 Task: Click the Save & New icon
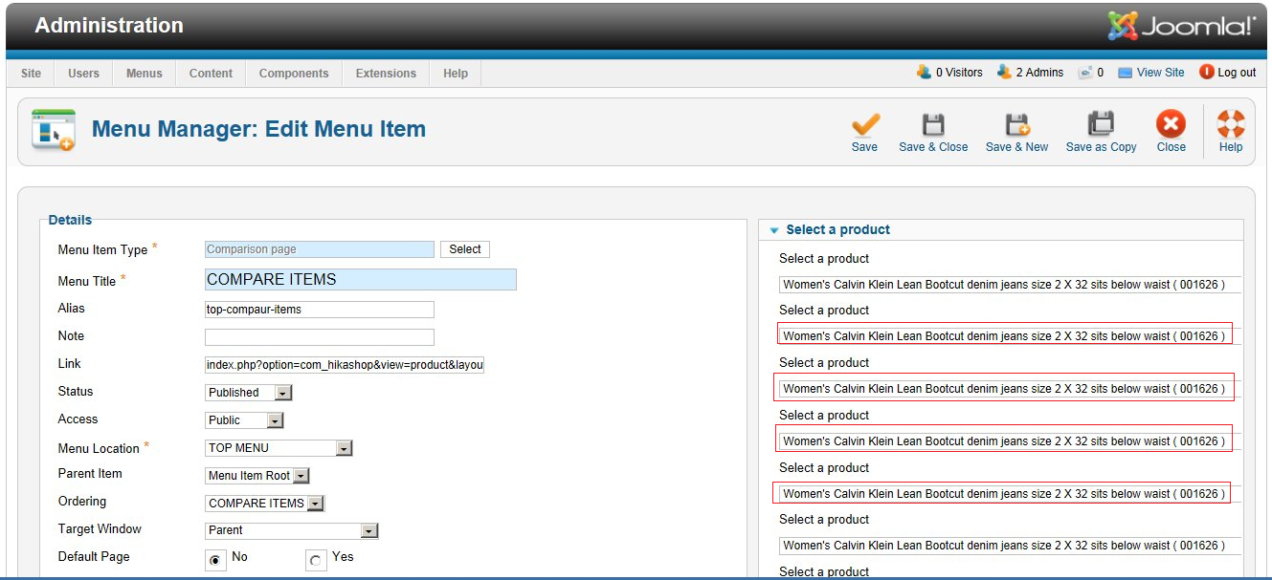[1016, 125]
